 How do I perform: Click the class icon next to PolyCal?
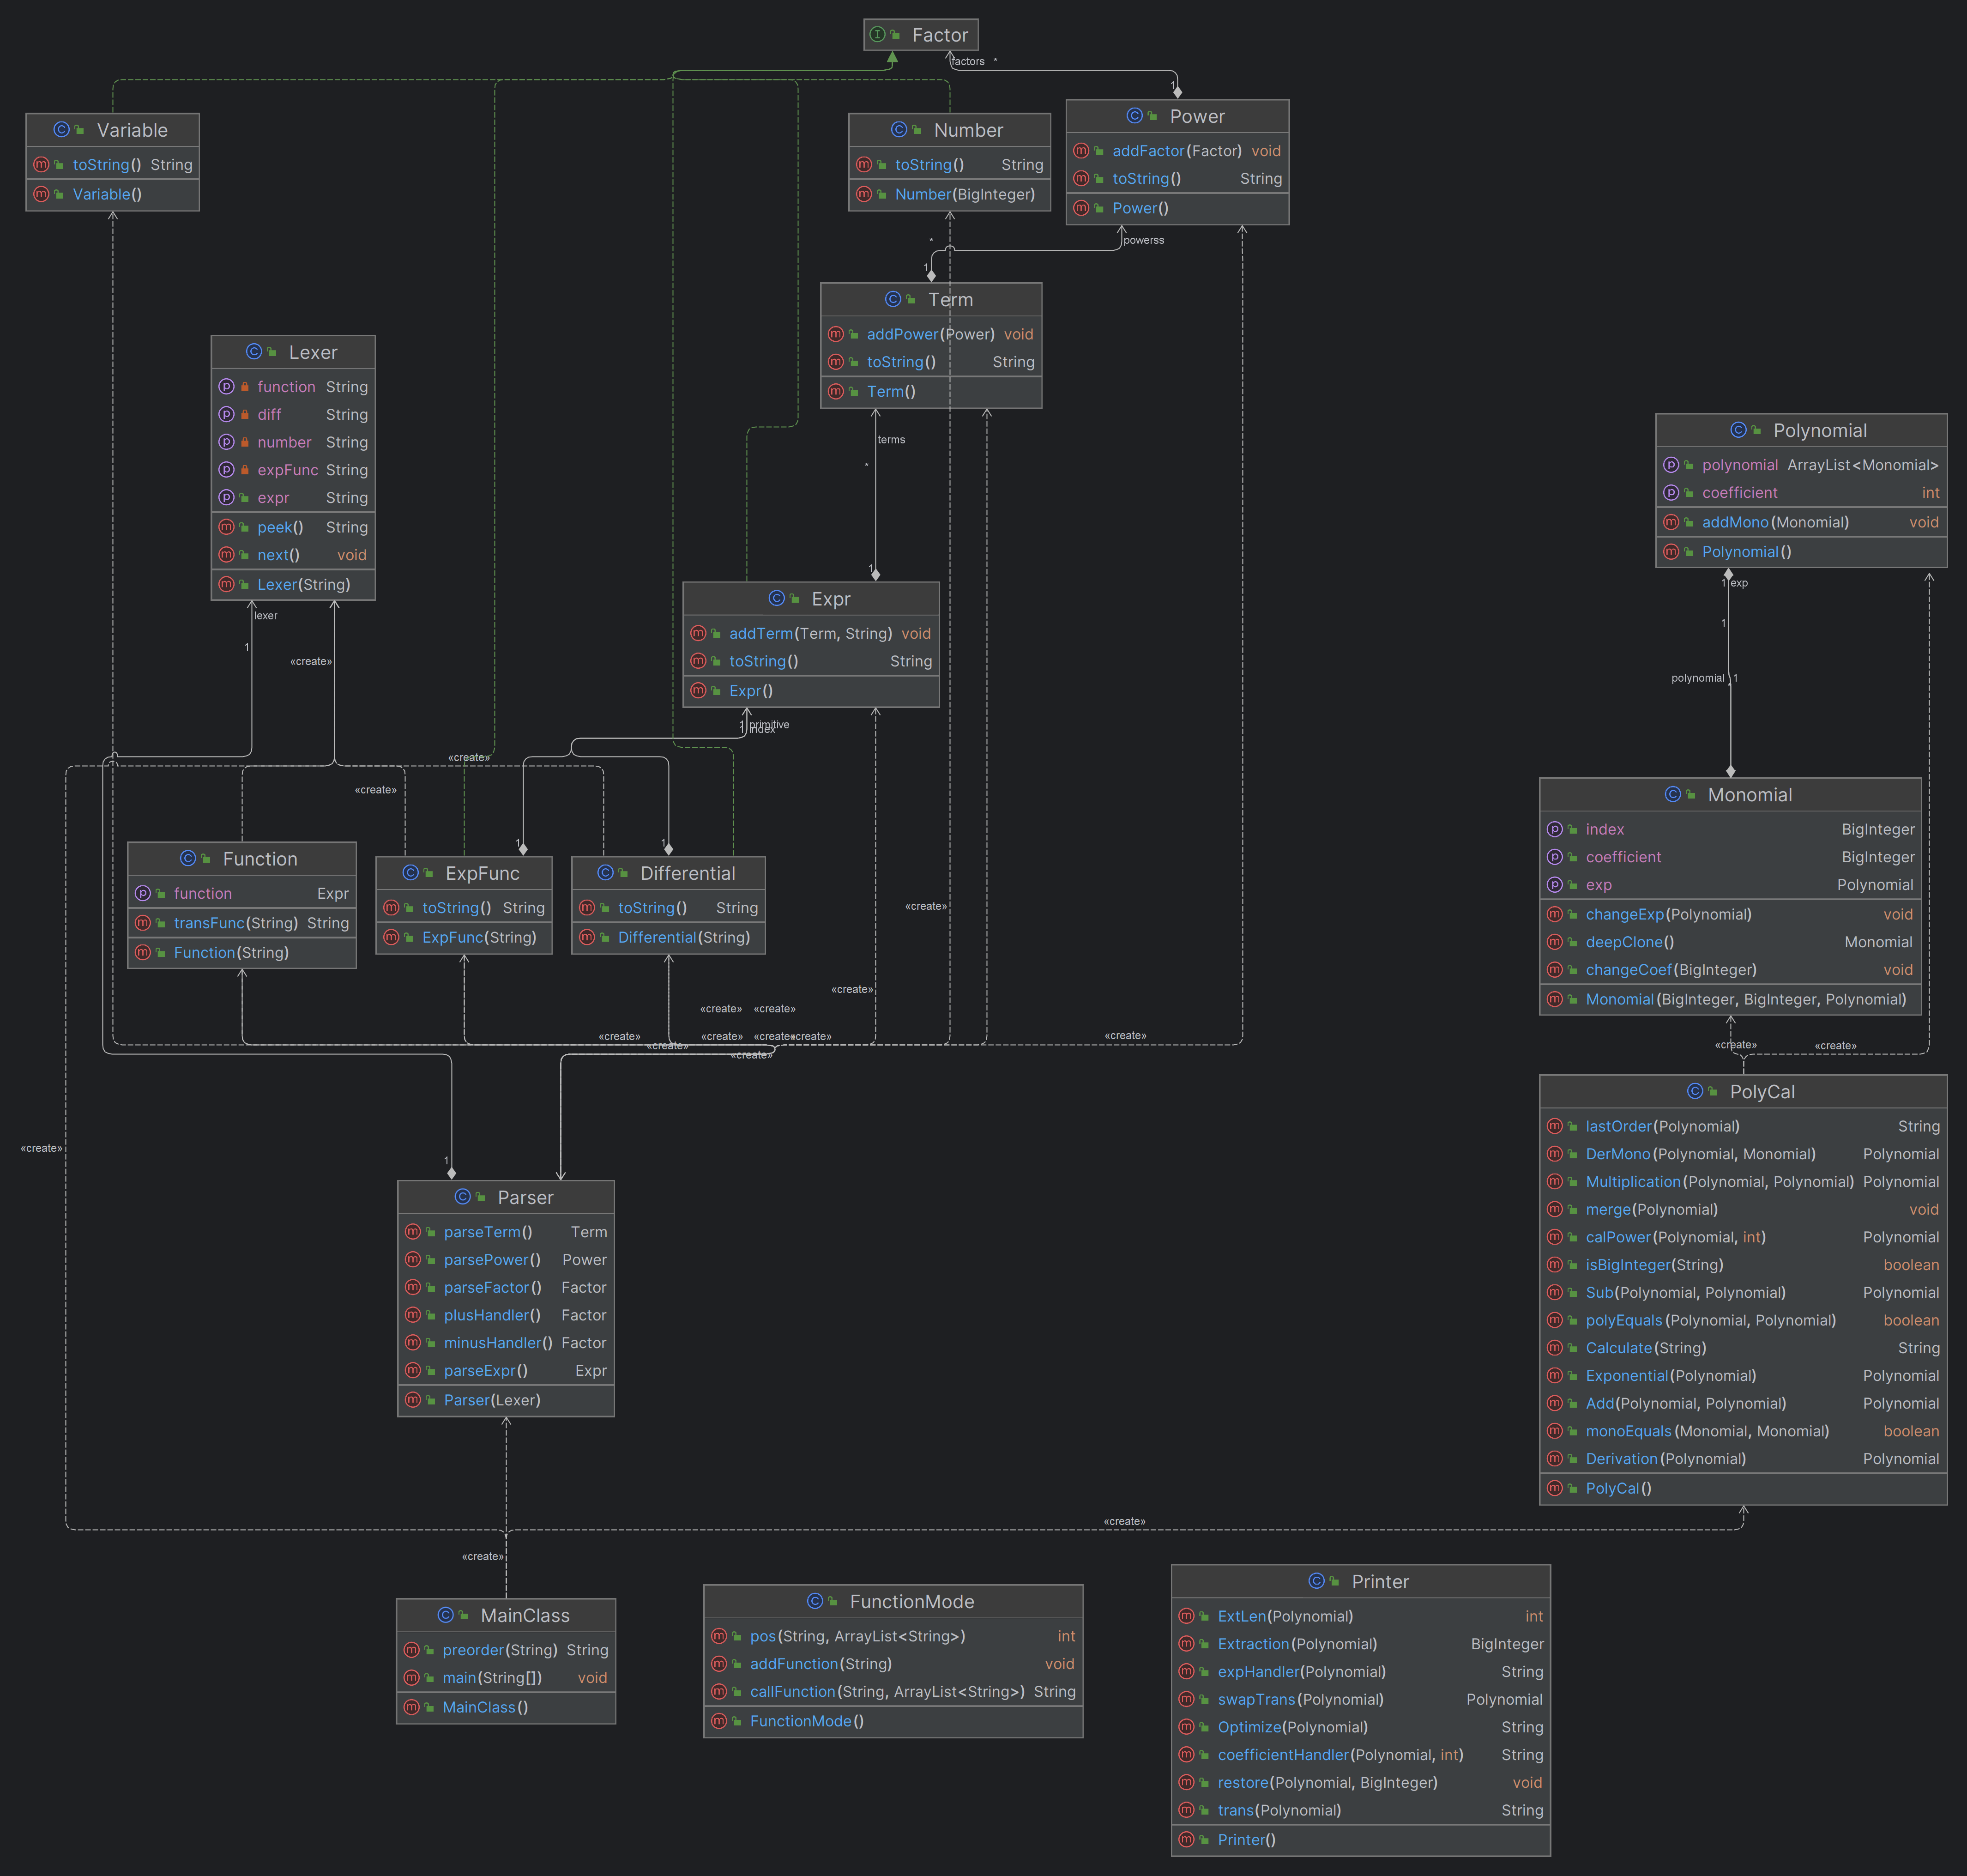point(1695,1091)
